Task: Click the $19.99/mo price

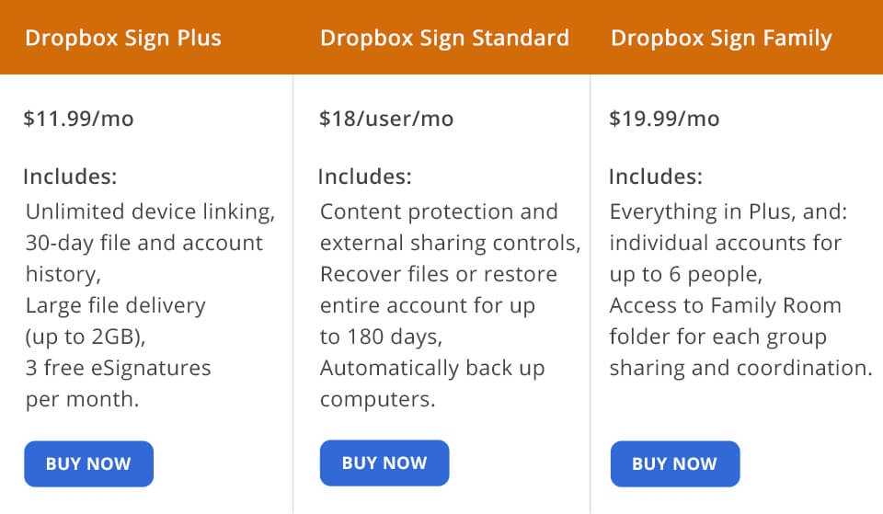Action: coord(664,119)
